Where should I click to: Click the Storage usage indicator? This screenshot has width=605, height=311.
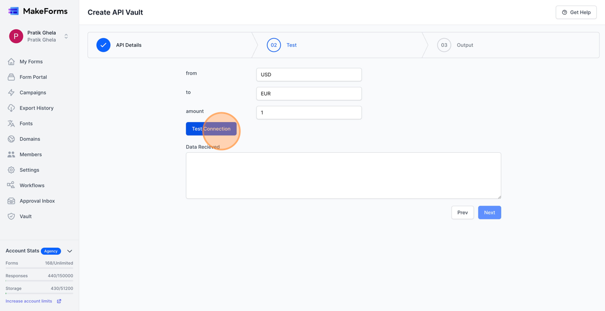click(39, 288)
